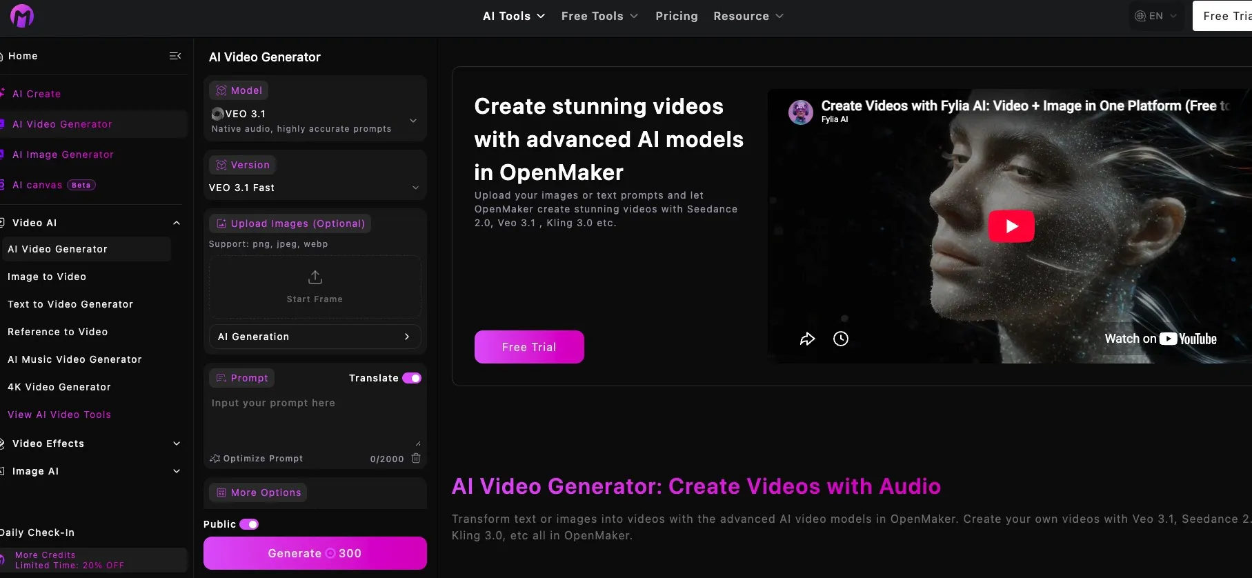
Task: Toggle the Translate switch
Action: (412, 378)
